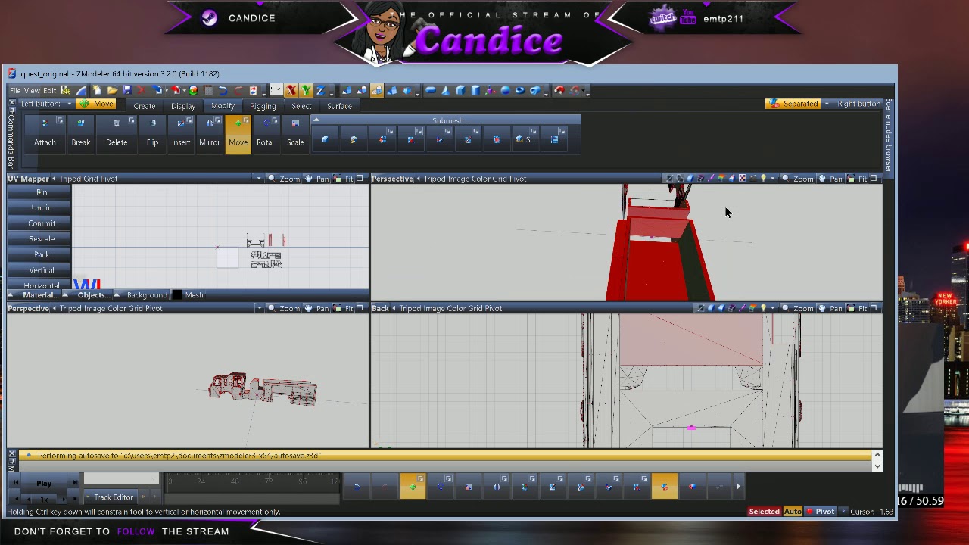
Task: Open the View menu
Action: (32, 91)
